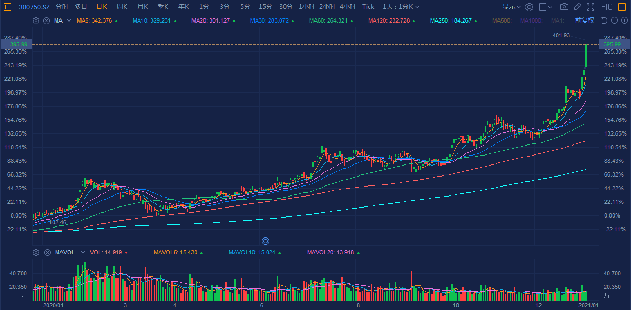Click the F10 company info button

pyautogui.click(x=607, y=7)
